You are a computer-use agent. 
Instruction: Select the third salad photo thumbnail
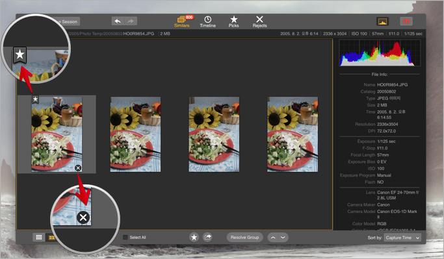click(214, 134)
